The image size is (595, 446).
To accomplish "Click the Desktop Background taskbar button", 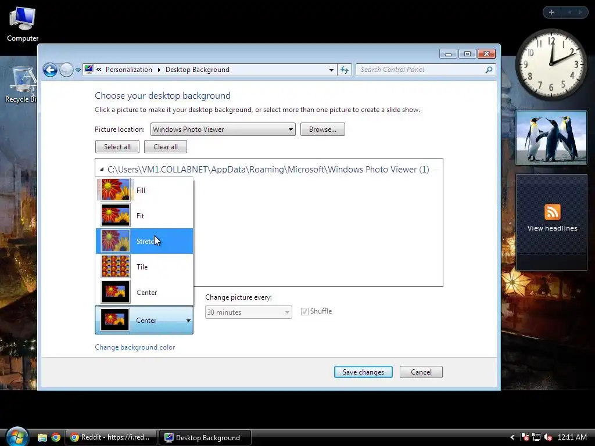I will tap(205, 437).
